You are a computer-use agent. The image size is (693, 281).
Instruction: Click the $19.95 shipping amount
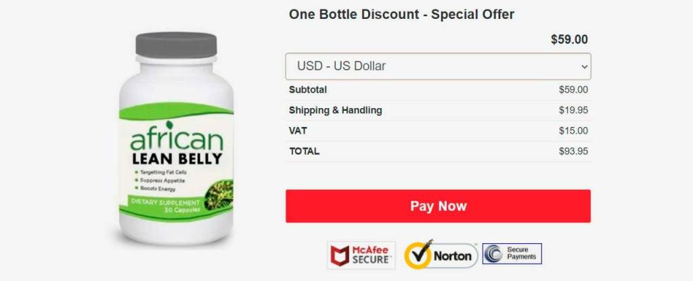click(573, 110)
